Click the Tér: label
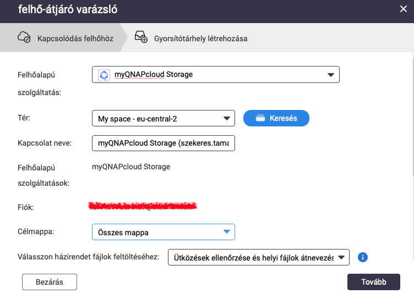 pyautogui.click(x=24, y=118)
